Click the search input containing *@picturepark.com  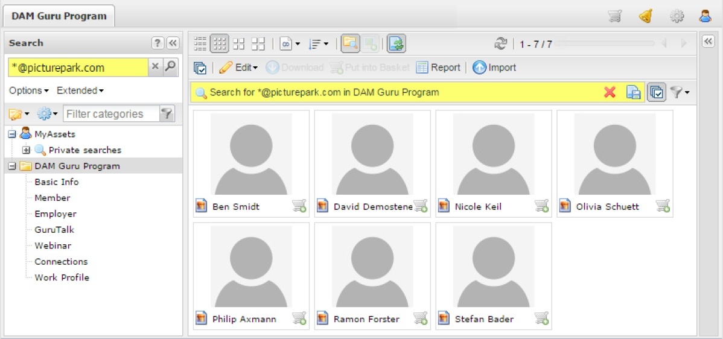point(78,67)
